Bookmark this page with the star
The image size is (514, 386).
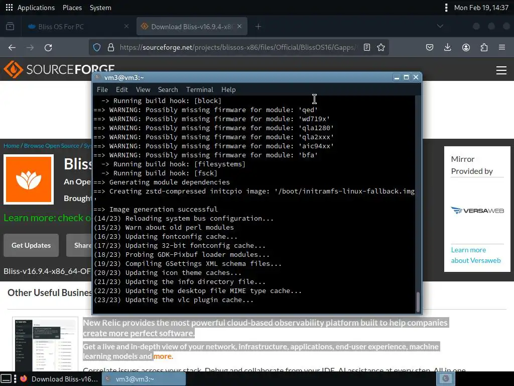click(x=380, y=47)
